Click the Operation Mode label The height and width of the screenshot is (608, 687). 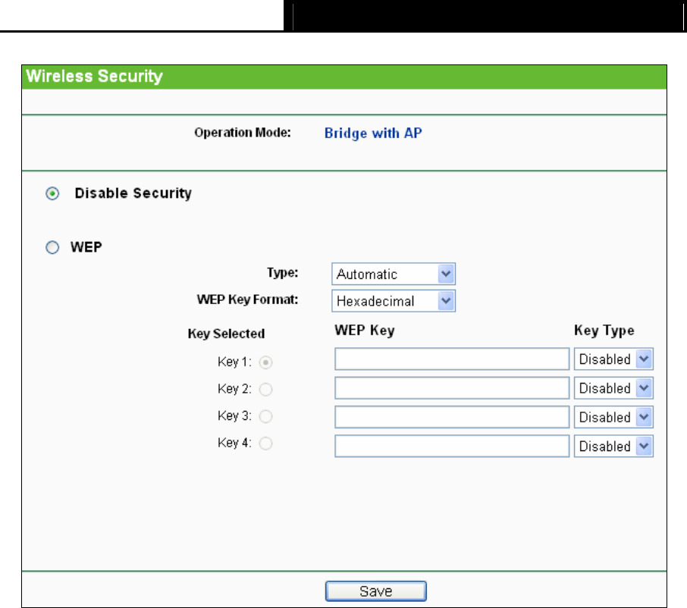pyautogui.click(x=243, y=133)
